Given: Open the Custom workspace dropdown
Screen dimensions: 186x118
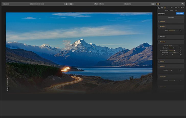Looking at the screenshot, I should 171,17.
